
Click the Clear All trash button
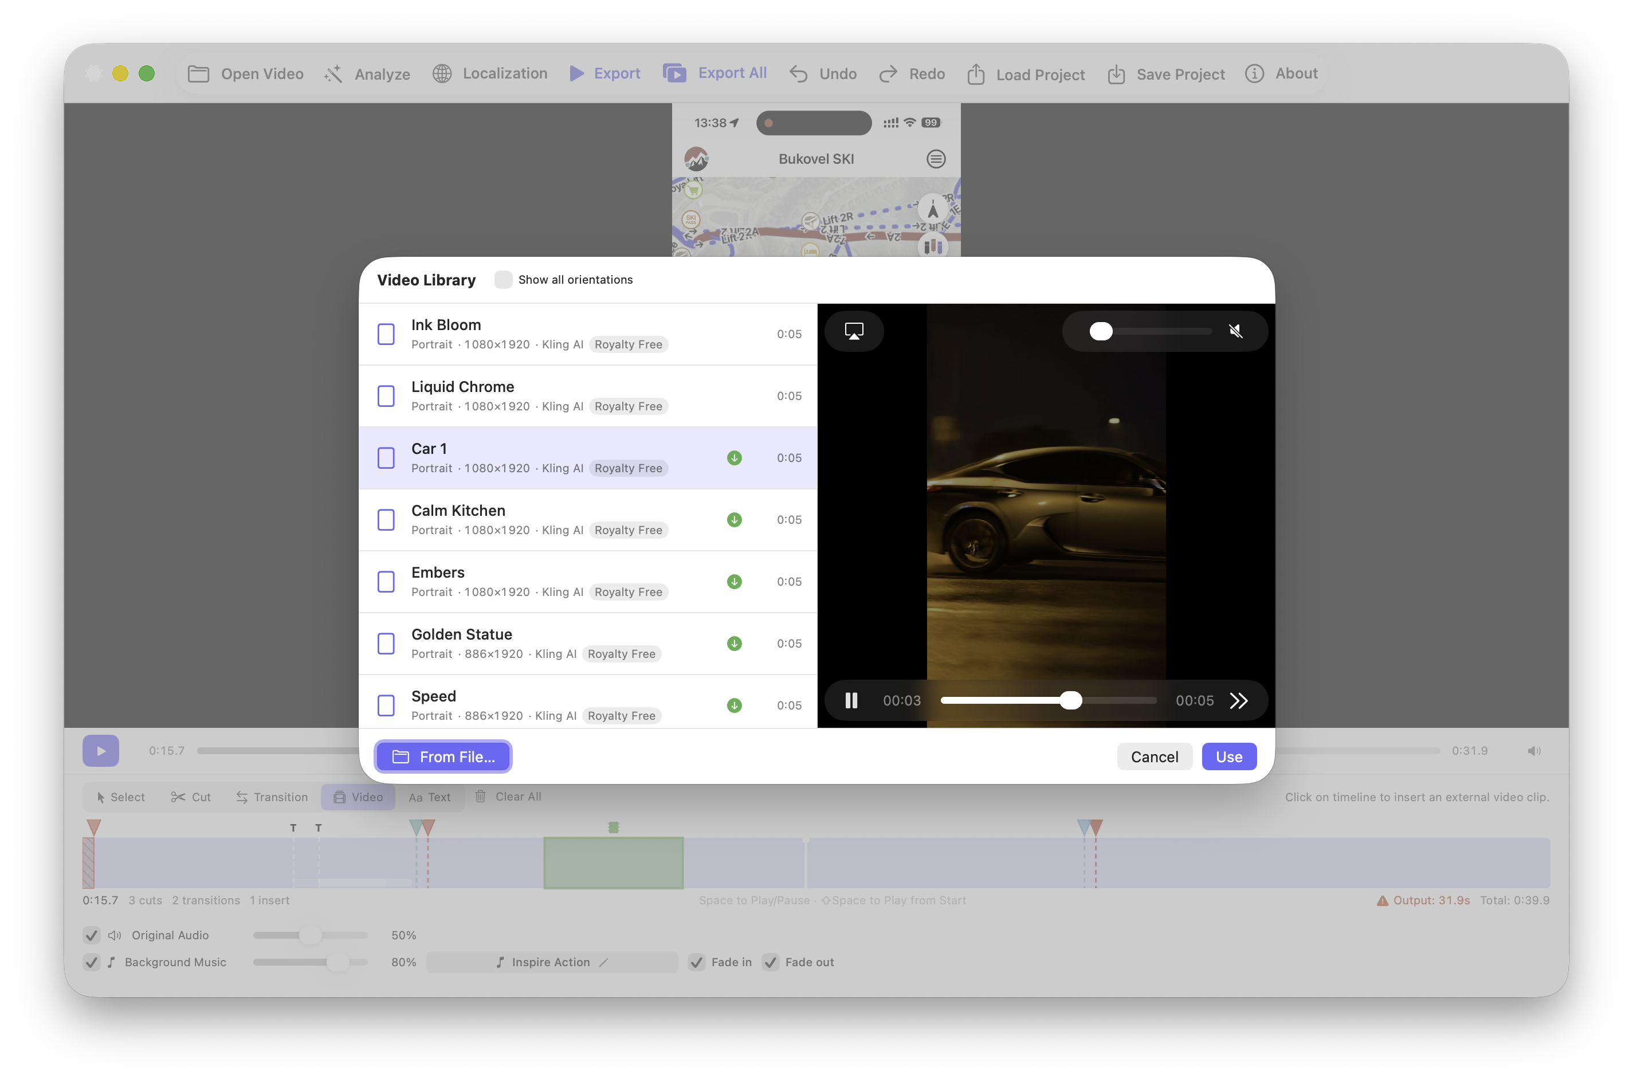(x=508, y=797)
